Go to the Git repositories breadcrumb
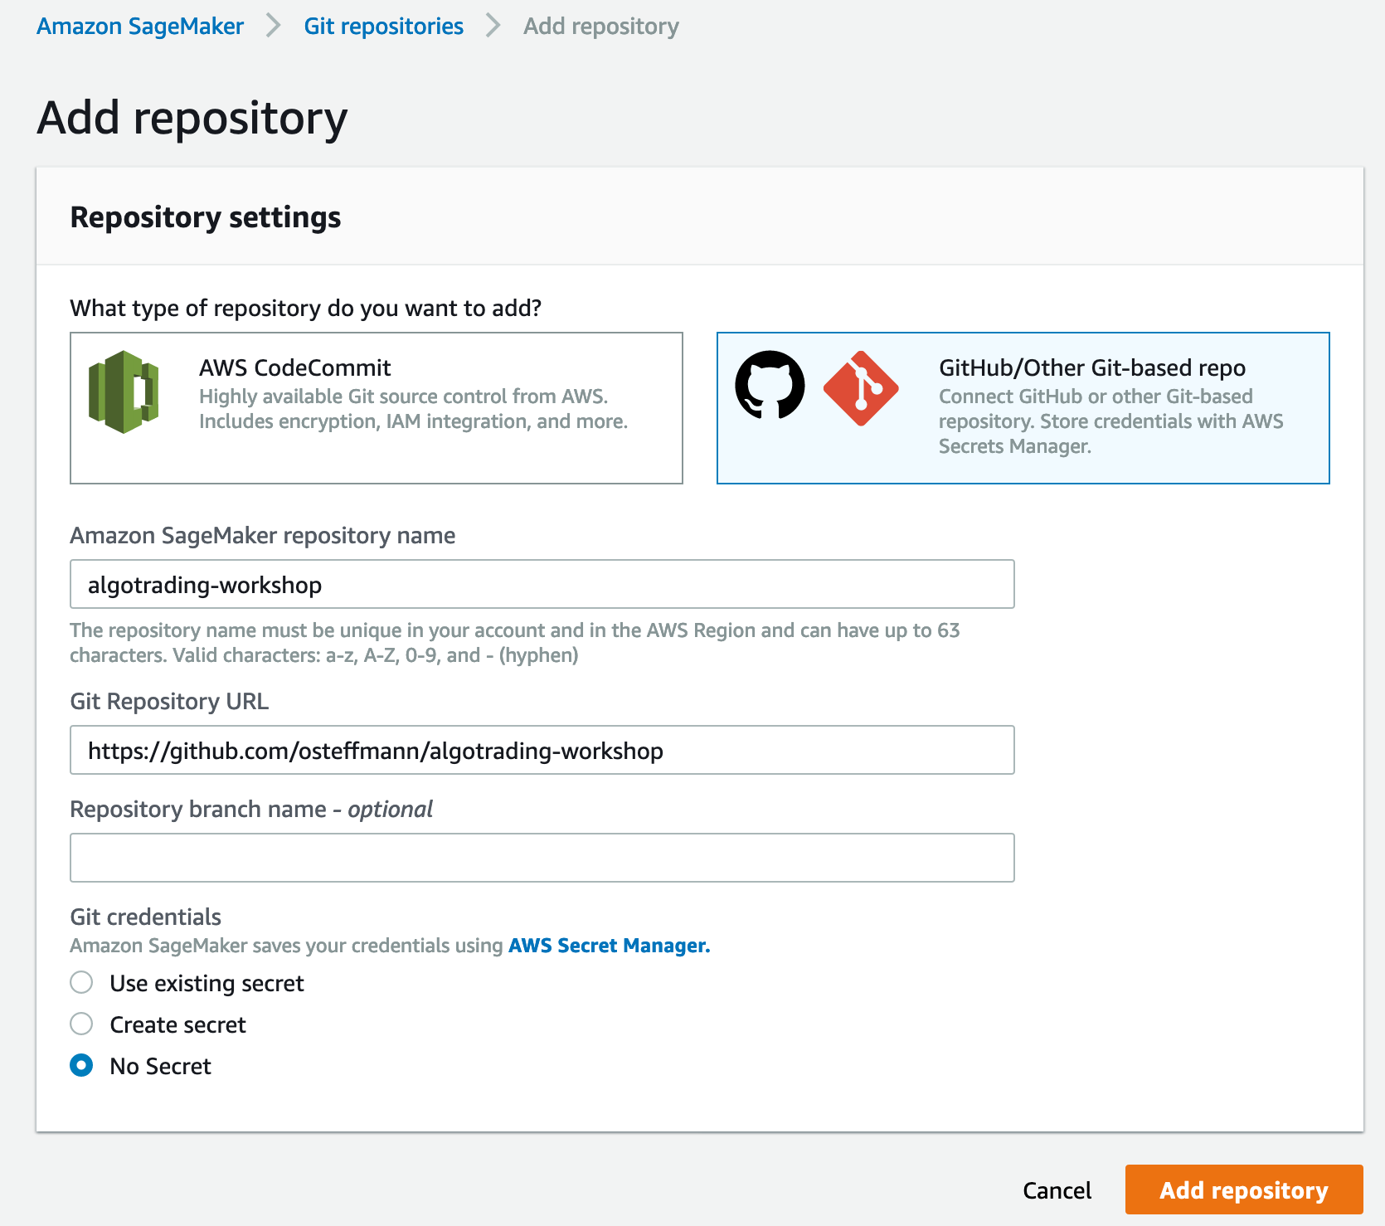Screen dimensions: 1385x1226 [x=383, y=27]
